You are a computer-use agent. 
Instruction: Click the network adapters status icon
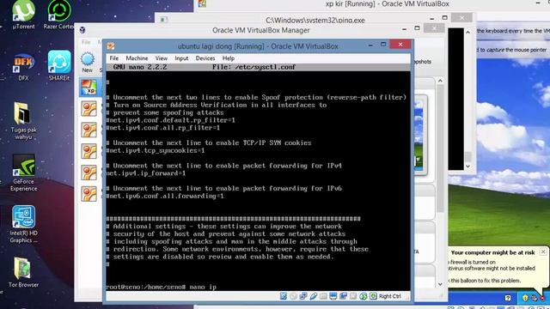[x=303, y=296]
